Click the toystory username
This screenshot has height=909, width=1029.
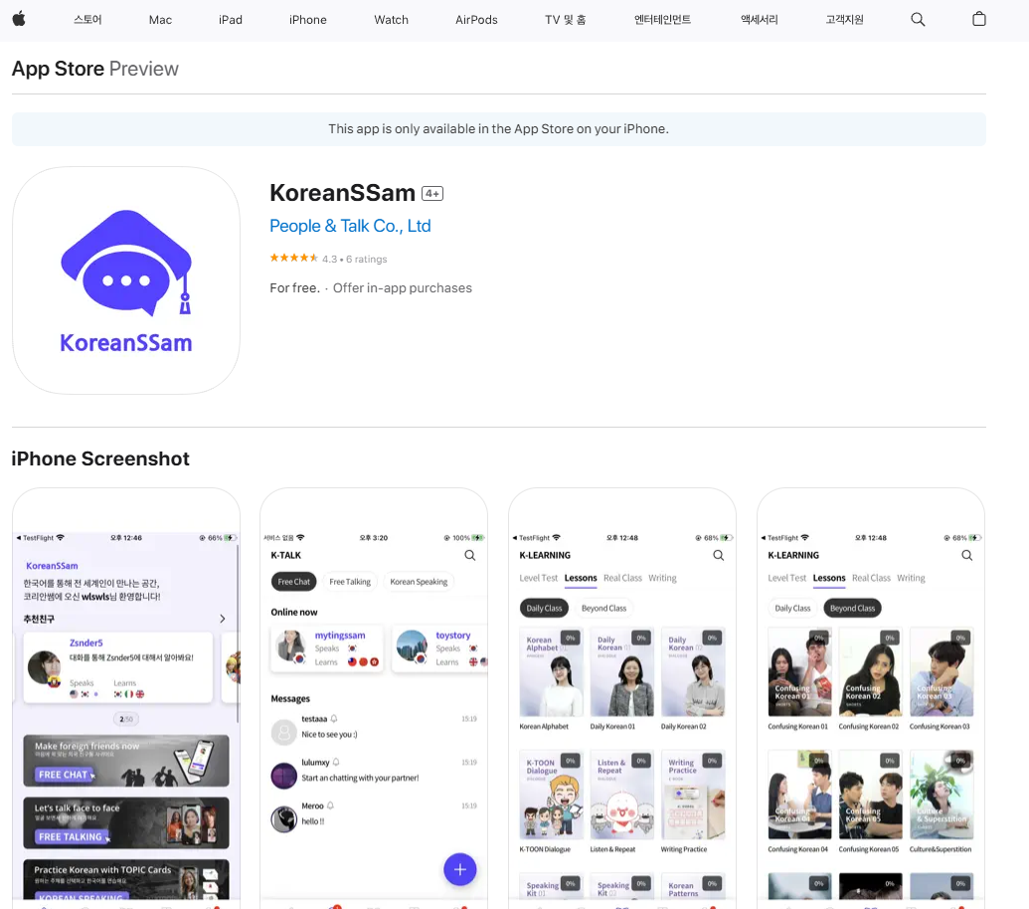tap(453, 636)
